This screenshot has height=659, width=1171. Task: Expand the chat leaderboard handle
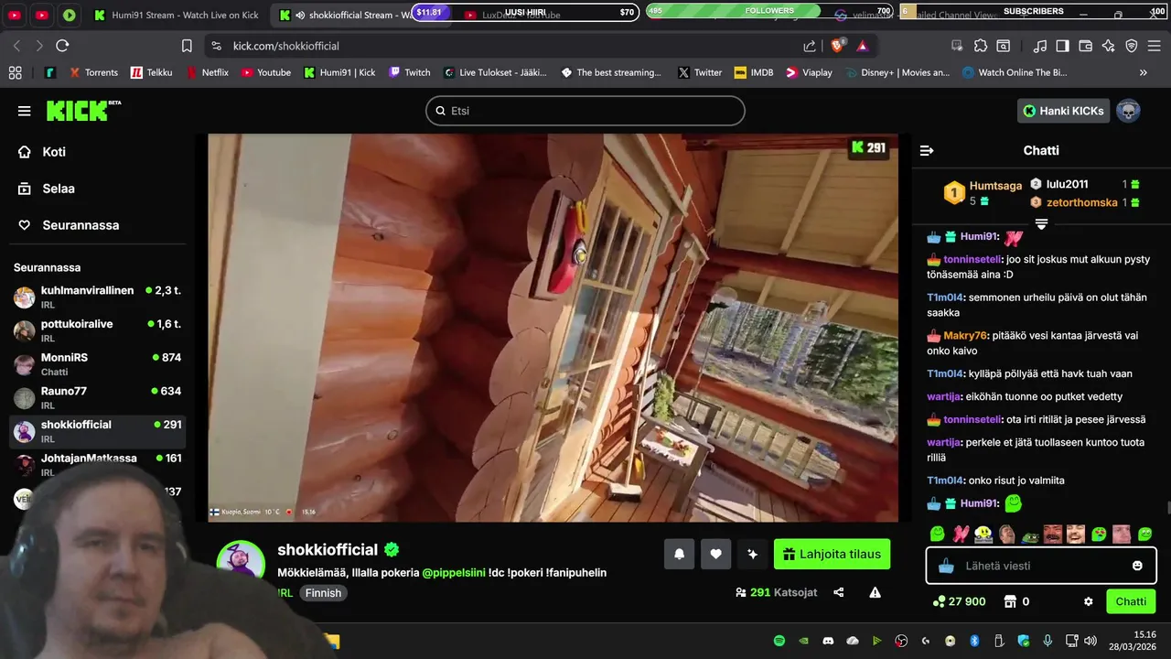[1041, 223]
